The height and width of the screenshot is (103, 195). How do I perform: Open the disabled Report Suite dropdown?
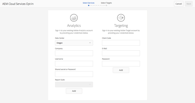pos(74,84)
